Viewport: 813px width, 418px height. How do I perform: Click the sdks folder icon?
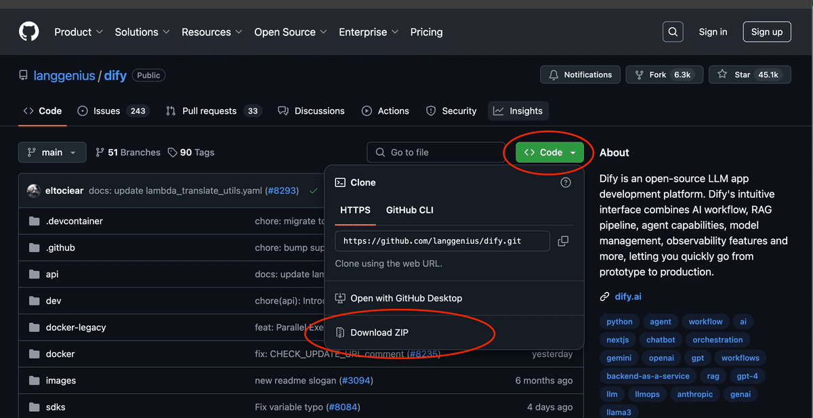pos(35,407)
